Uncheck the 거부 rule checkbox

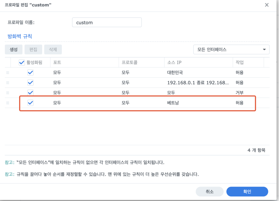(x=31, y=93)
